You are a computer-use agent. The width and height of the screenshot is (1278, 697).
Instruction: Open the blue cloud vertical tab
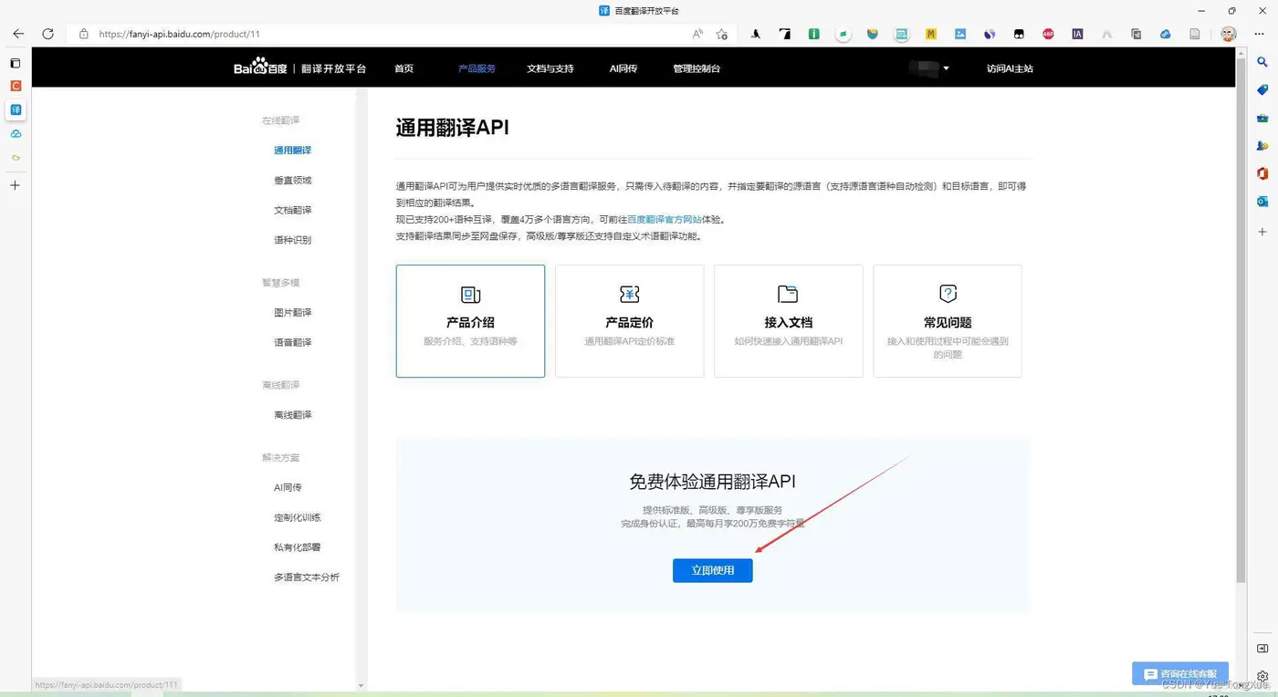[x=16, y=134]
